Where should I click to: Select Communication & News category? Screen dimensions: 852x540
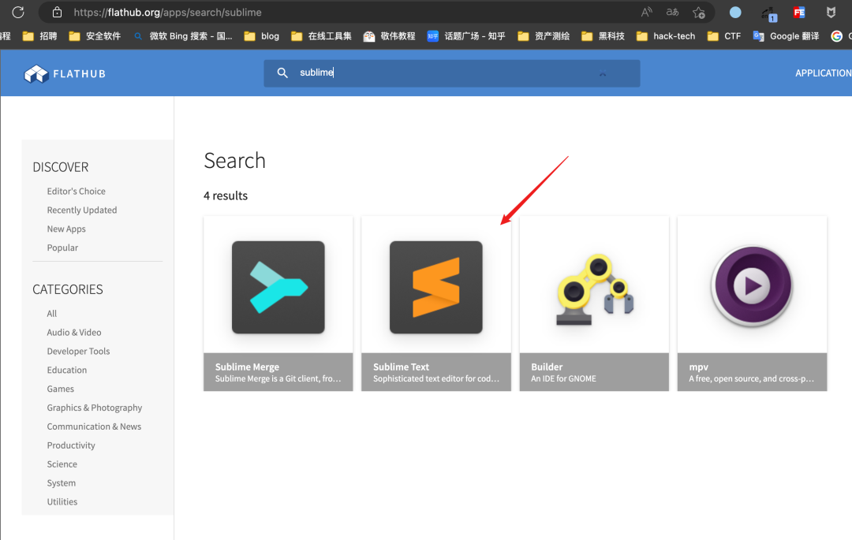coord(94,426)
